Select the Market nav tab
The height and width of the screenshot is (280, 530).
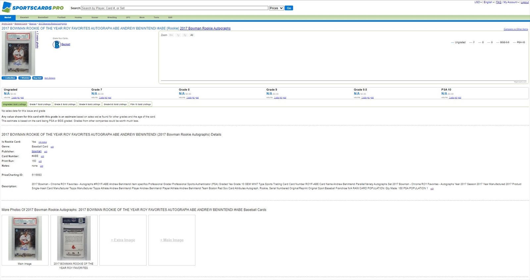[x=8, y=18]
